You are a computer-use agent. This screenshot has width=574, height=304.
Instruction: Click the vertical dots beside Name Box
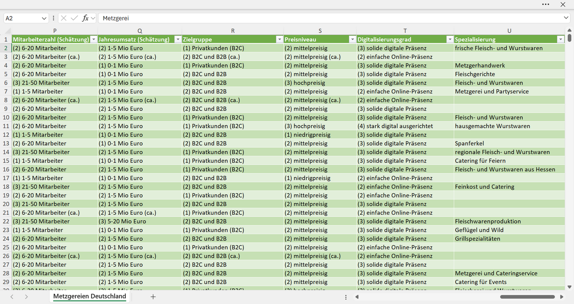pos(54,18)
